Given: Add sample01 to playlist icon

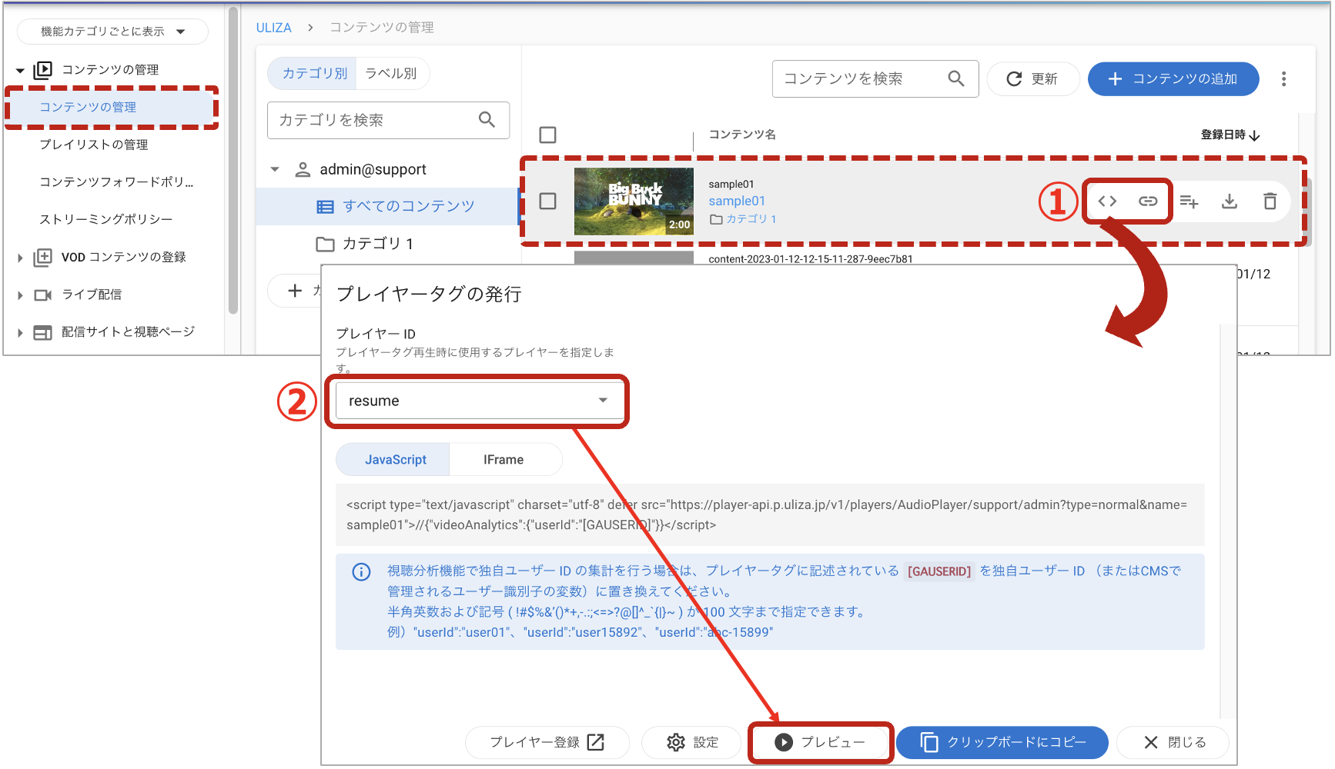Looking at the screenshot, I should click(1189, 201).
